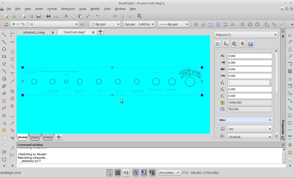Toggle ETrack button in status bar

pos(152,173)
